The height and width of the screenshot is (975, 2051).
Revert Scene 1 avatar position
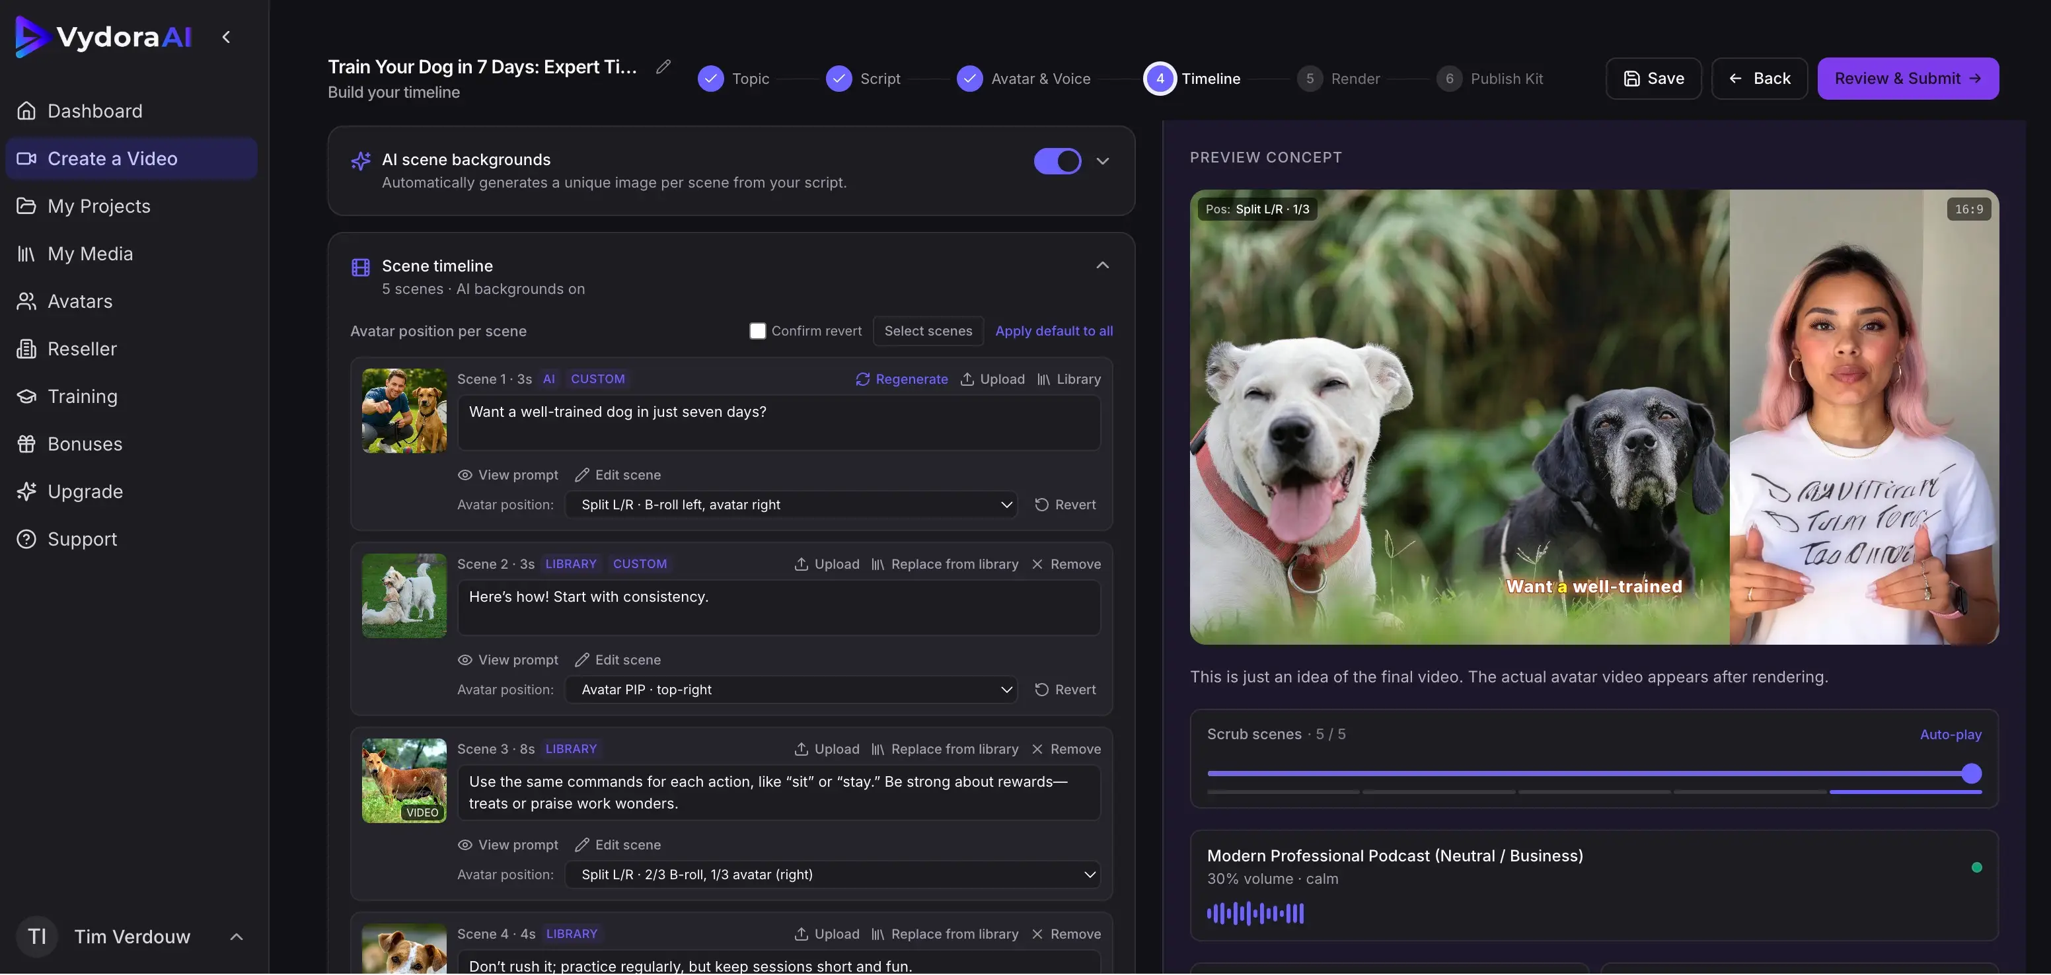(1065, 505)
